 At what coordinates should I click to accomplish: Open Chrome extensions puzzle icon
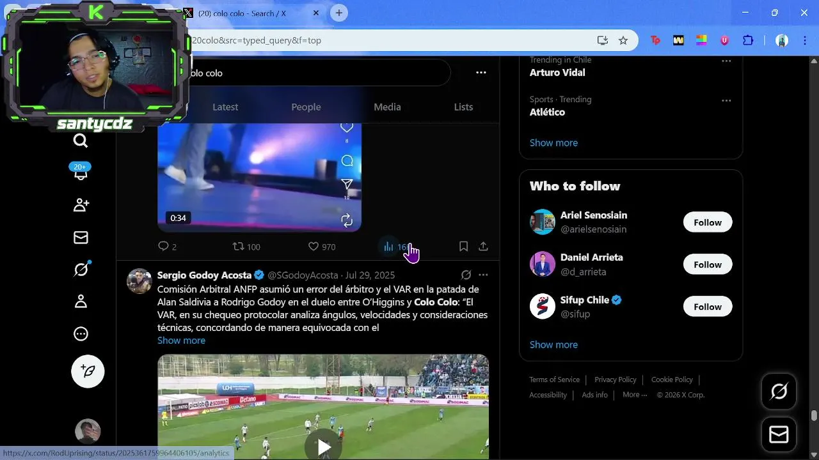[x=748, y=40]
